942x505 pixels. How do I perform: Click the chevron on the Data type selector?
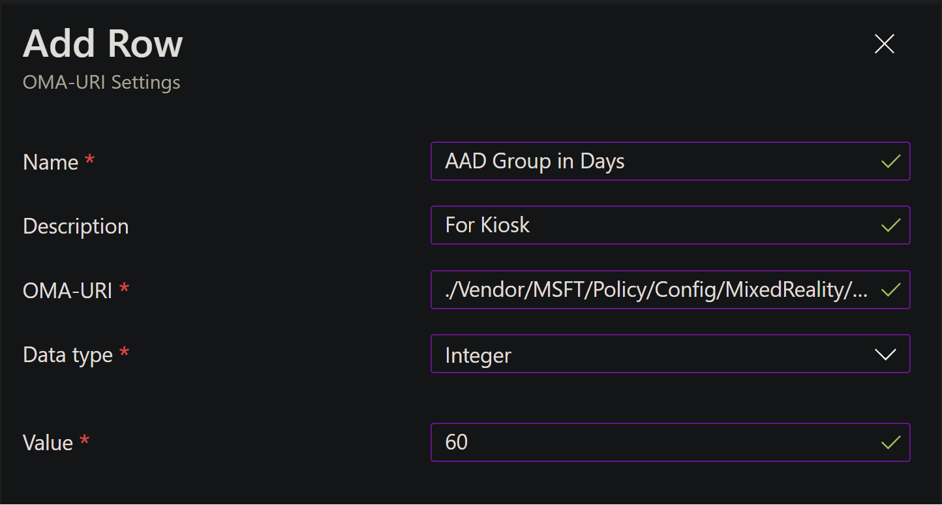[885, 354]
